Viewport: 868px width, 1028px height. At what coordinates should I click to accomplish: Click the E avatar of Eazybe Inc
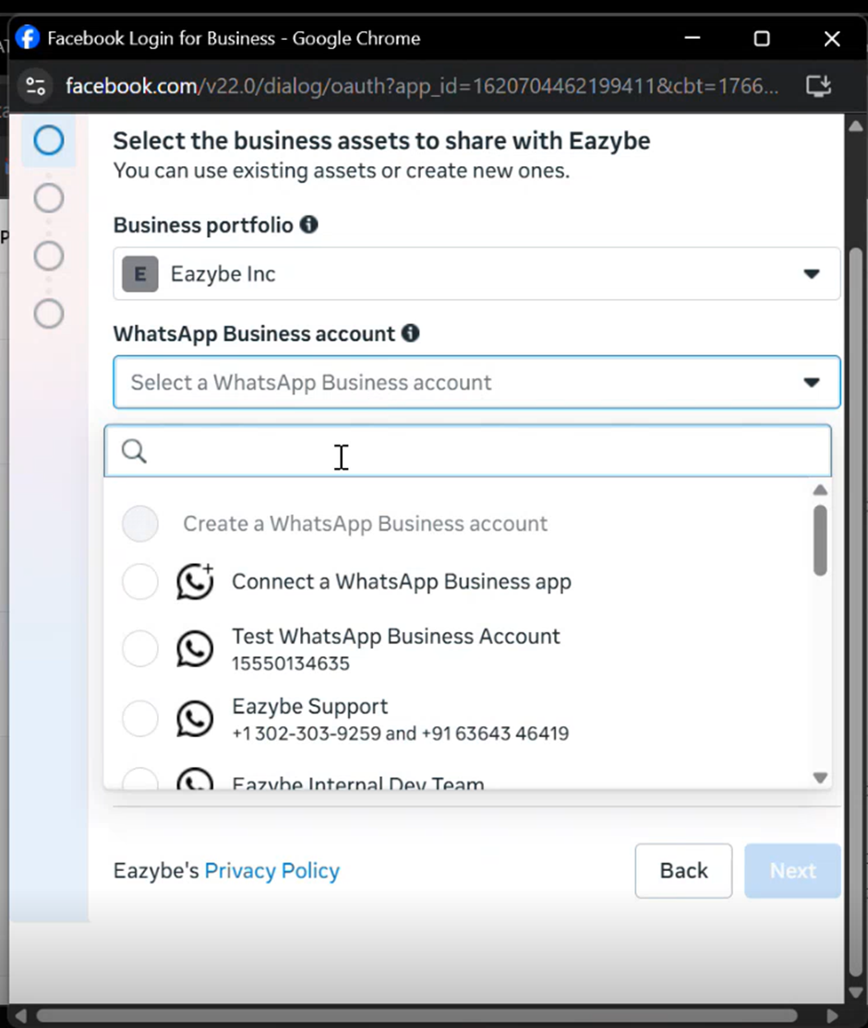coord(140,274)
